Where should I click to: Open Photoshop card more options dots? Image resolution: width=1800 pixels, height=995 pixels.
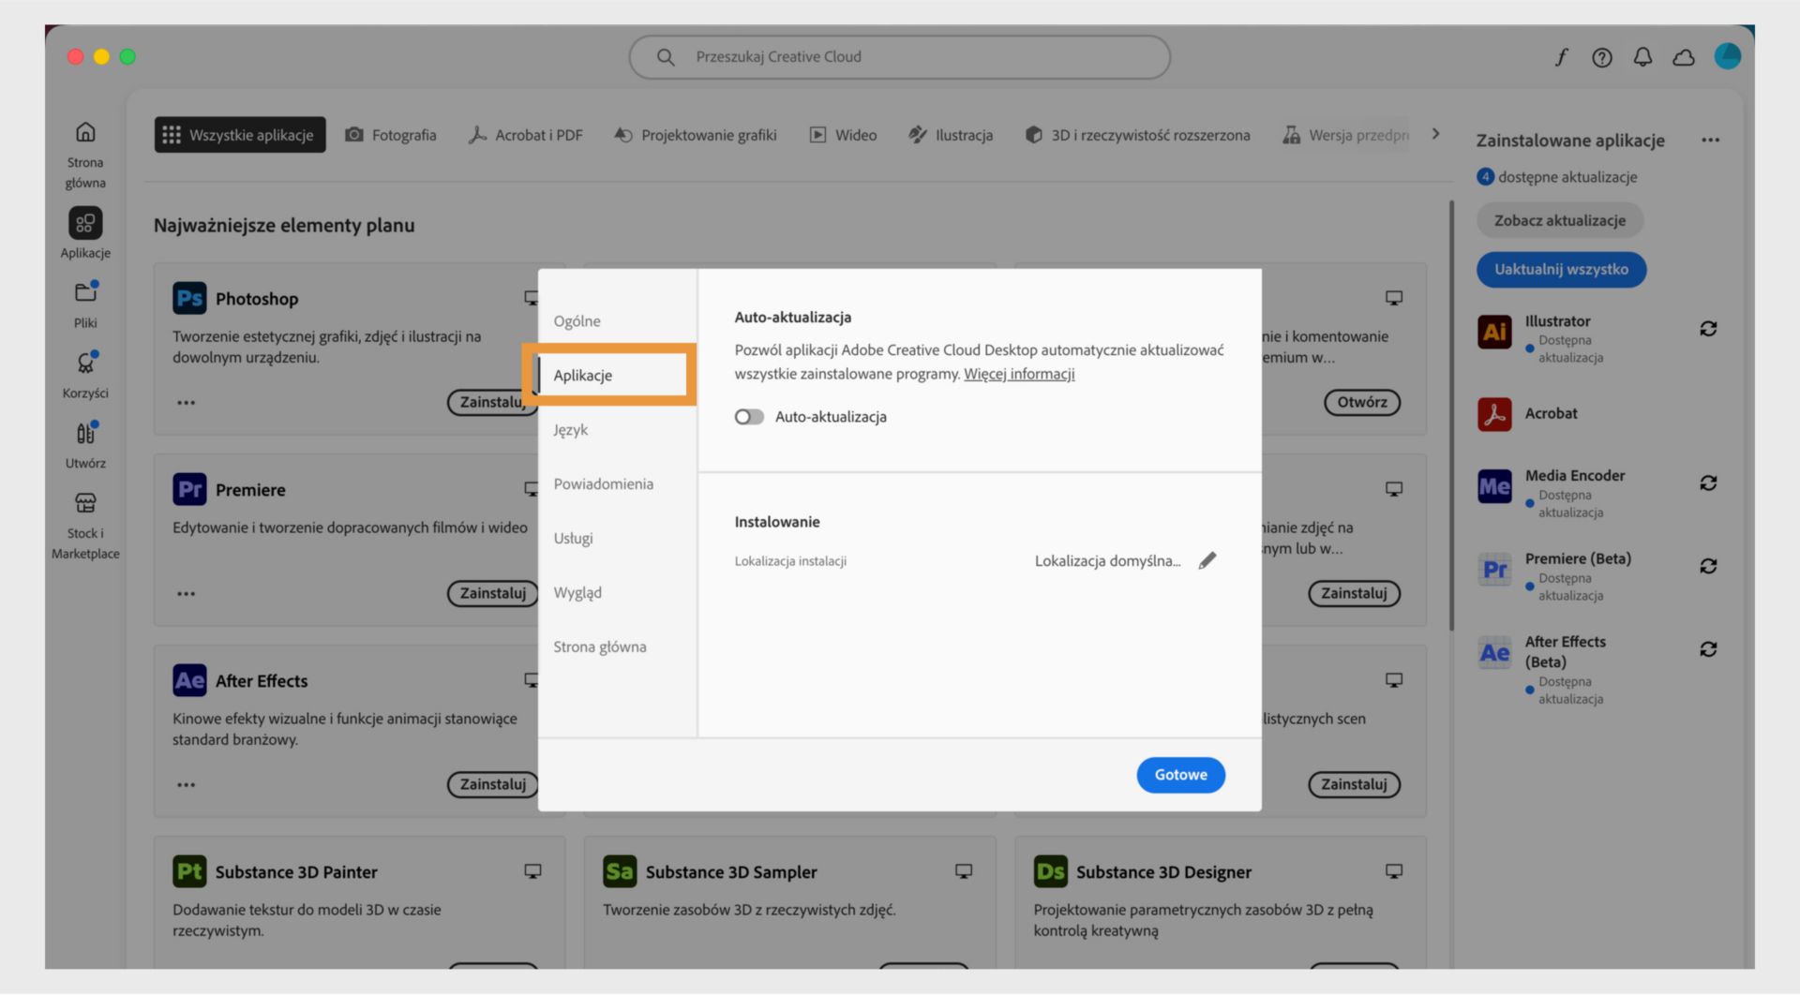(x=187, y=403)
